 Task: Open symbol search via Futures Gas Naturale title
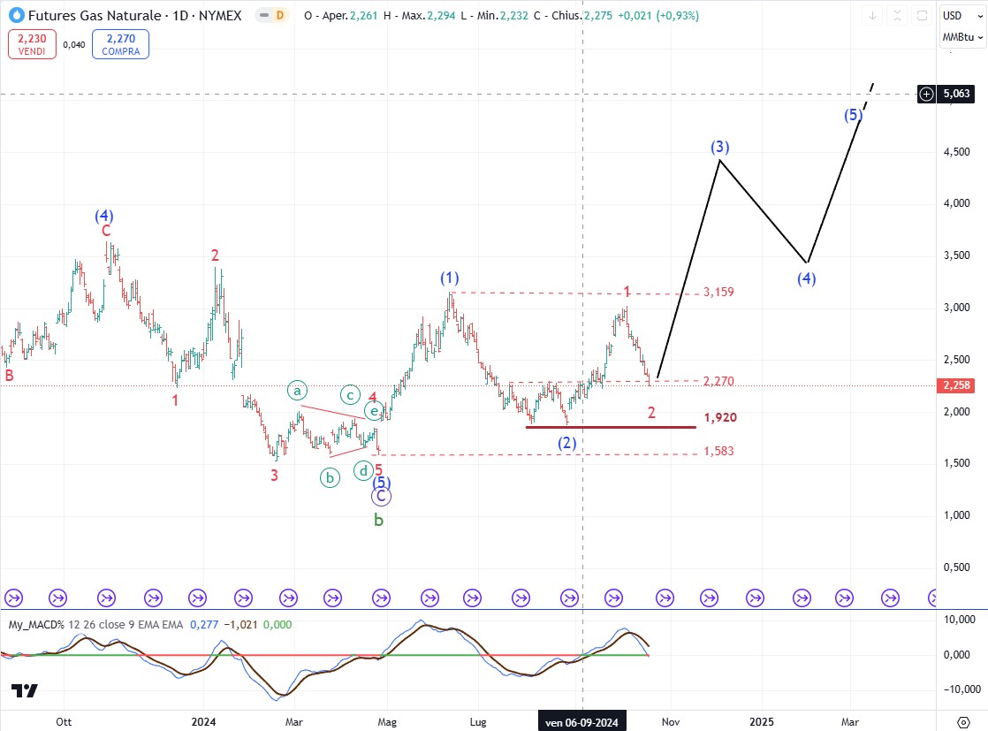click(x=134, y=15)
